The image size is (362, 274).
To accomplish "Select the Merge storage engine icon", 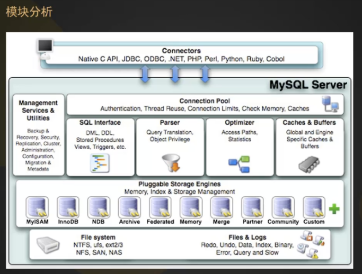I will click(222, 207).
